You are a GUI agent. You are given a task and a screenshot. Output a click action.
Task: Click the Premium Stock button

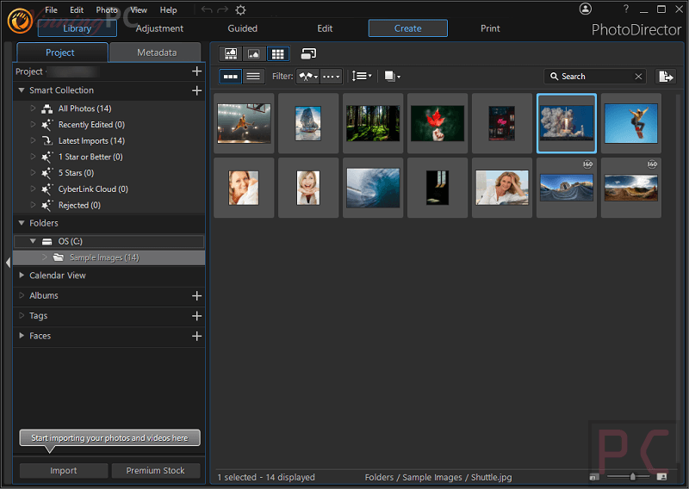[156, 471]
